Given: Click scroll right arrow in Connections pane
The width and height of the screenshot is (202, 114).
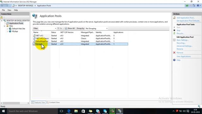Looking at the screenshot, I should [x=28, y=103].
